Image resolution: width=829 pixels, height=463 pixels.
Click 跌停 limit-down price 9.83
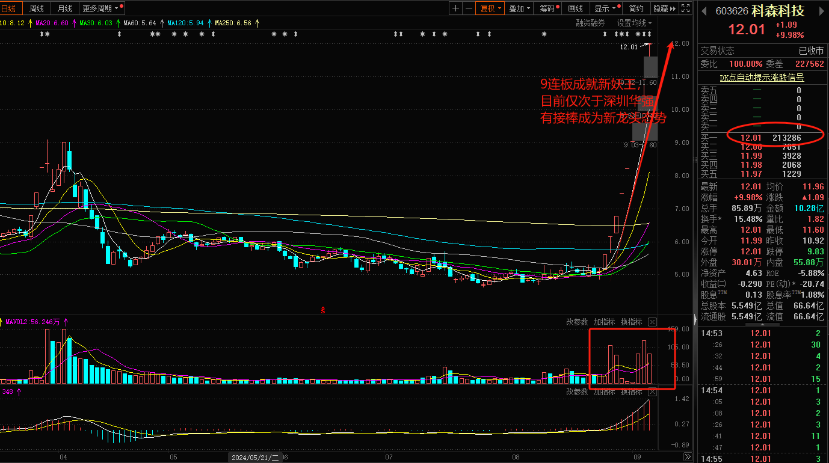[815, 251]
